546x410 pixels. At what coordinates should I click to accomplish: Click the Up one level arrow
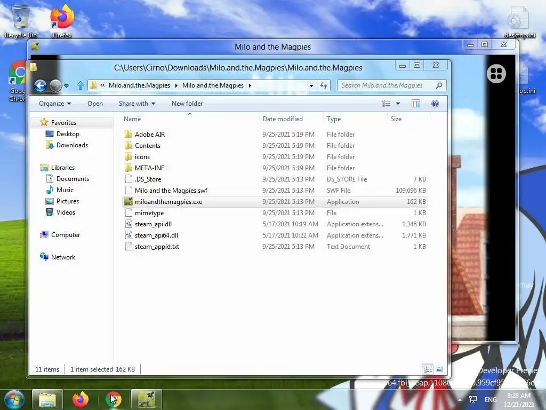[81, 85]
